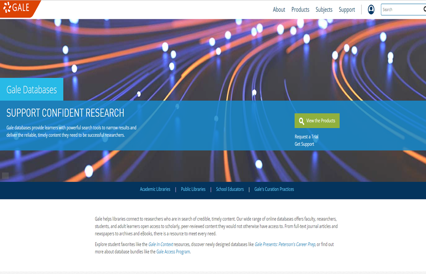The height and width of the screenshot is (274, 426).
Task: Open the Support menu
Action: click(x=347, y=10)
